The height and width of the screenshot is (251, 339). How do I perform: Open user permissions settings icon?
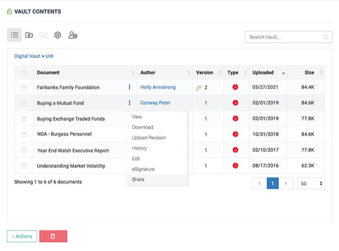(73, 35)
